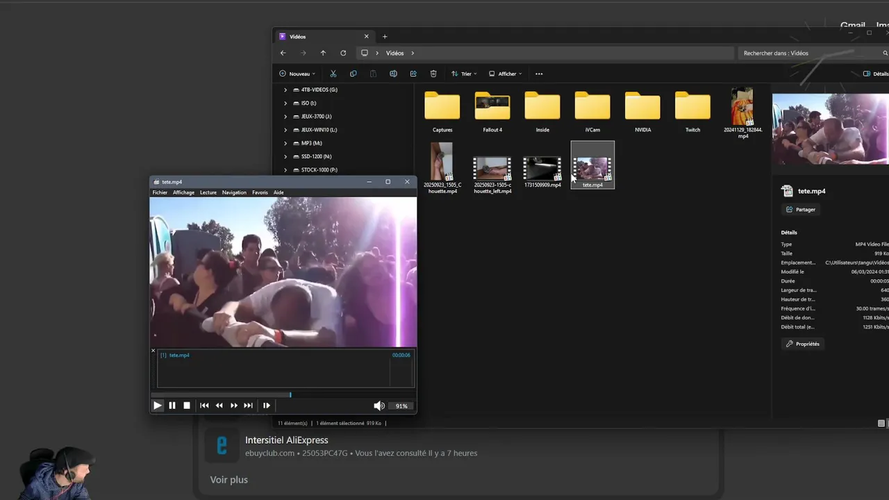Rewind using the decrease speed button

pos(219,406)
